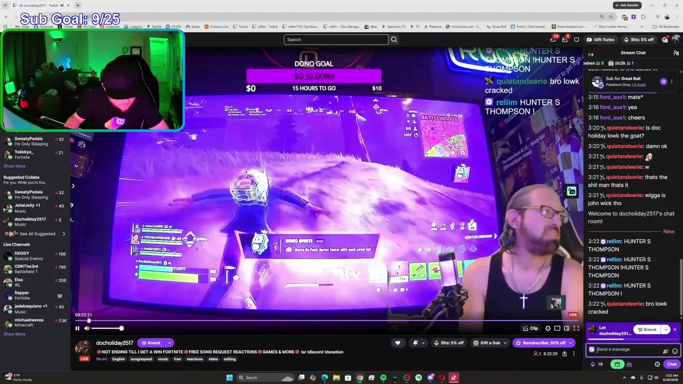This screenshot has width=683, height=384.
Task: Open the icon button beside green chat button
Action: [629, 364]
